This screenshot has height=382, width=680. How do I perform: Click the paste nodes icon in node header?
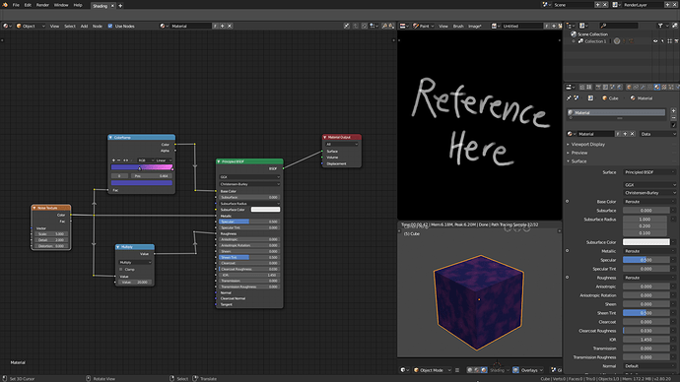tap(391, 26)
